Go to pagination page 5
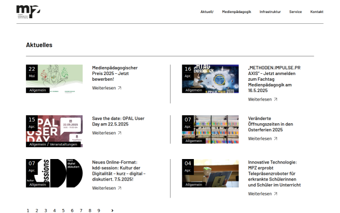The height and width of the screenshot is (213, 340). (63, 210)
